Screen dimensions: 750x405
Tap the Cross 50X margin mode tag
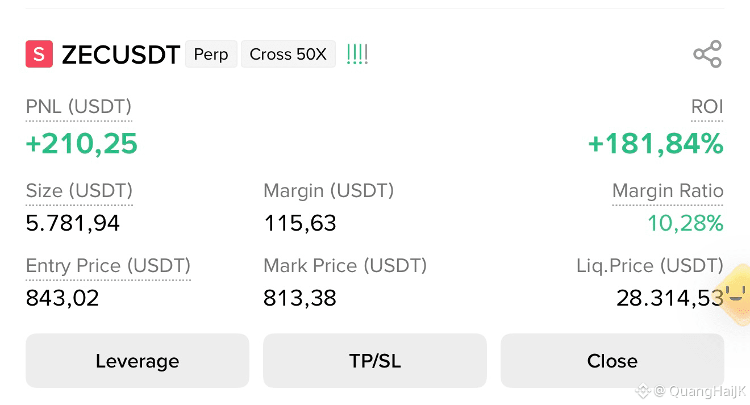[288, 55]
